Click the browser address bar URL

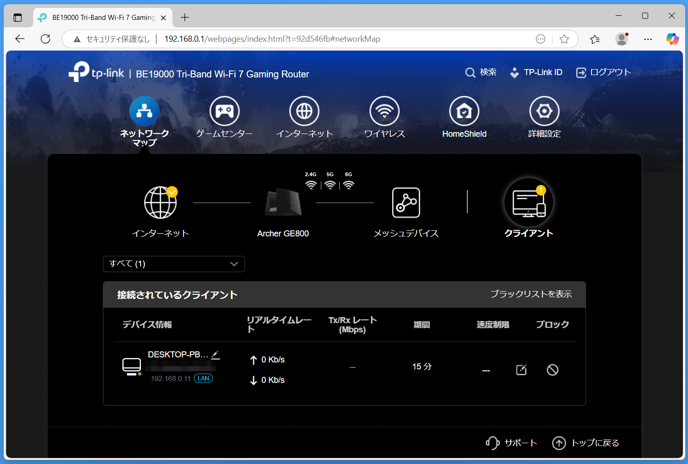tap(272, 39)
